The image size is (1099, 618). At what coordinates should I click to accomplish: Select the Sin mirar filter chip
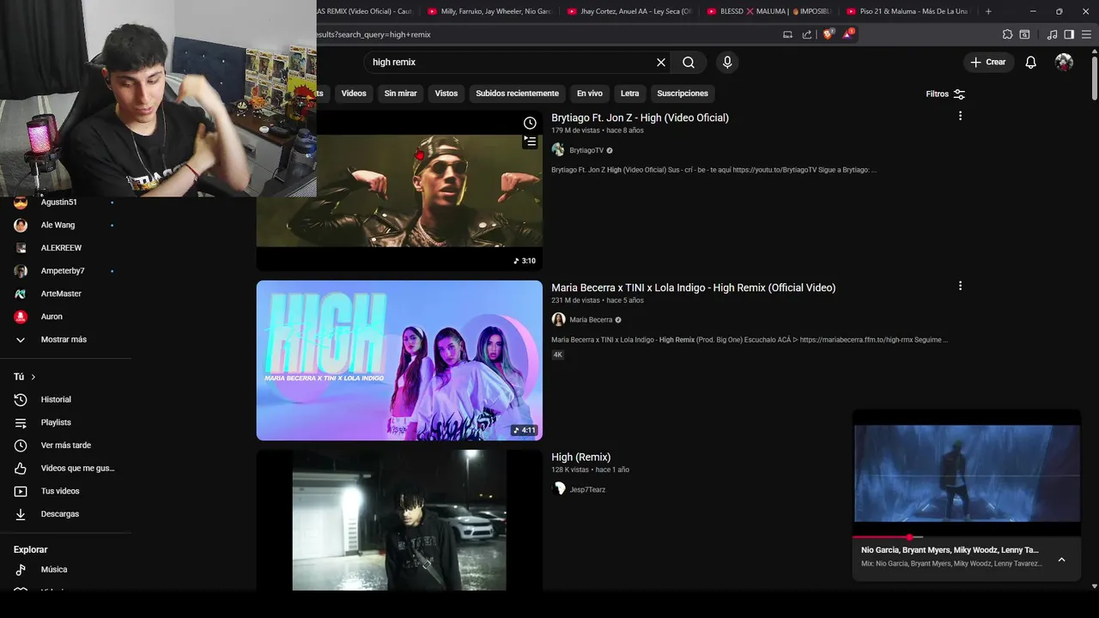401,94
